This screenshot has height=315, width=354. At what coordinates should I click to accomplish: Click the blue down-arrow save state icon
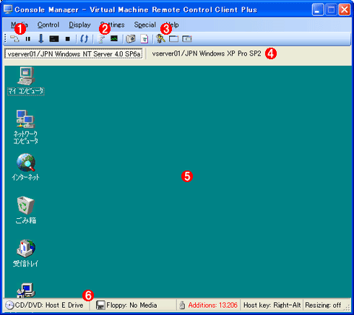pyautogui.click(x=41, y=38)
